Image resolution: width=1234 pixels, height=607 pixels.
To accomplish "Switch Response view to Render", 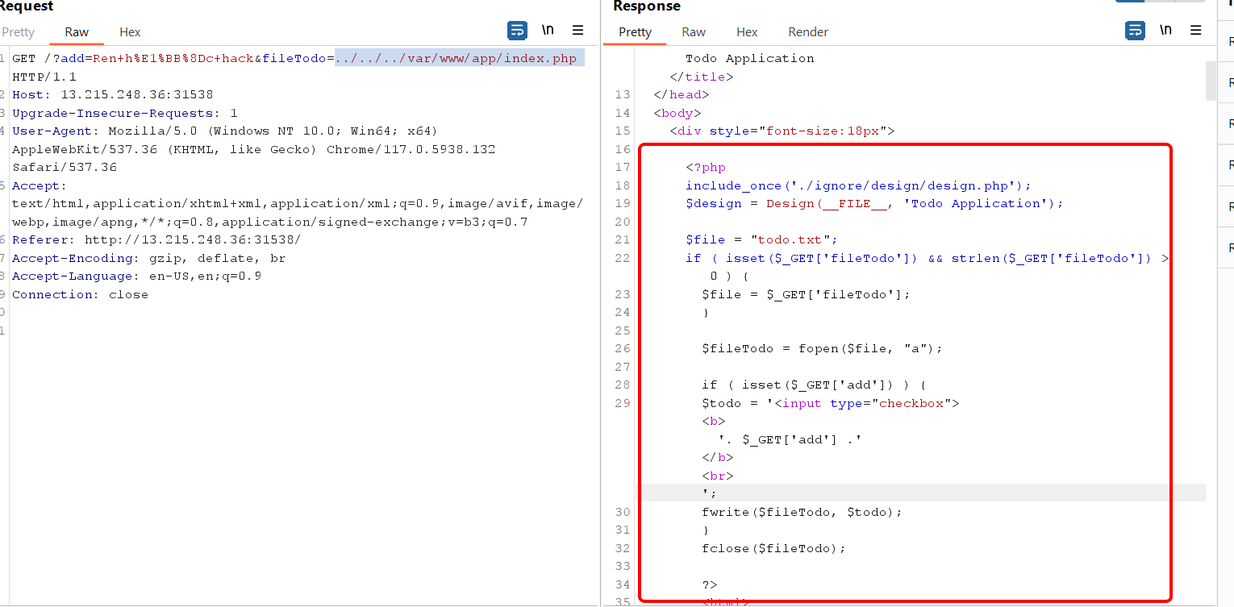I will [x=807, y=32].
